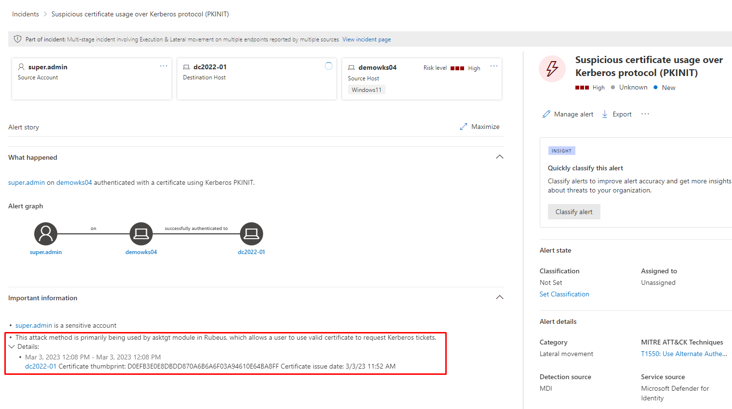Open T1550 MITRE ATT&CK technique link
Viewport: 732px width, 409px height.
(x=684, y=354)
